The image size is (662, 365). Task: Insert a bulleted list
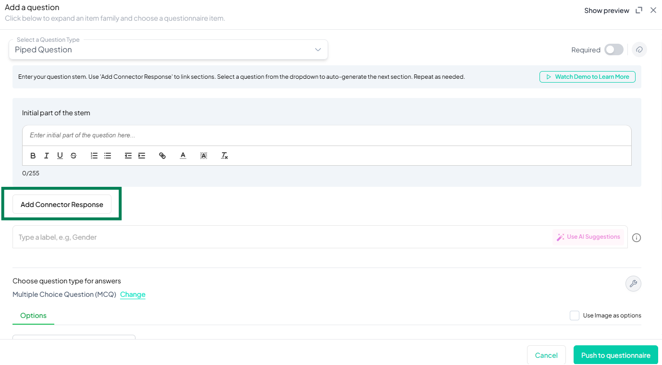pyautogui.click(x=108, y=156)
